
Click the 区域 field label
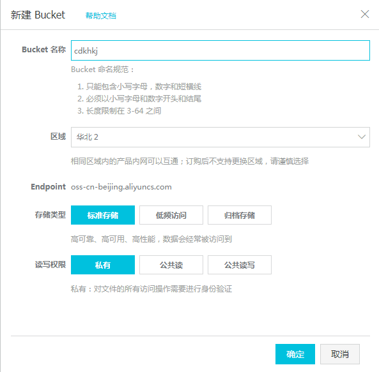(x=58, y=137)
